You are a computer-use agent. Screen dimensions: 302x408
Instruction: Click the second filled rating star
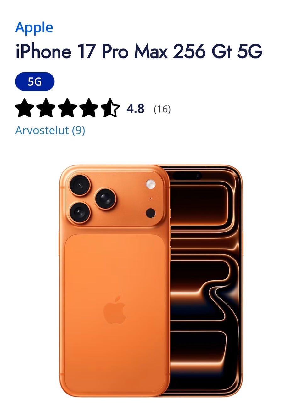click(46, 108)
